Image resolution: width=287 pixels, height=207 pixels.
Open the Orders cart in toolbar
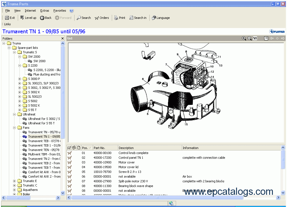click(102, 18)
